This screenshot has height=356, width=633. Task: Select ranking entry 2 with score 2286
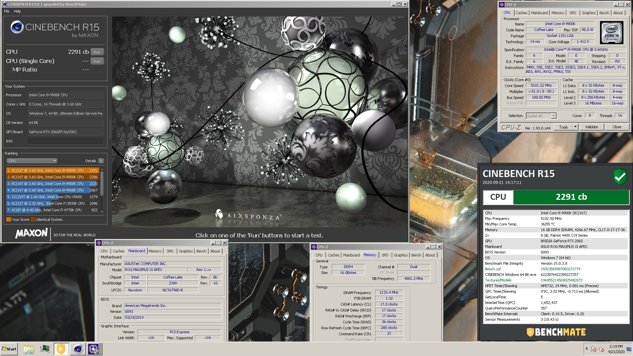[x=53, y=177]
